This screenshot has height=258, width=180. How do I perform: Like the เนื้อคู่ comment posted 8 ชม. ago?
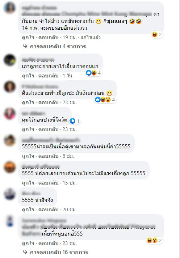point(28,156)
